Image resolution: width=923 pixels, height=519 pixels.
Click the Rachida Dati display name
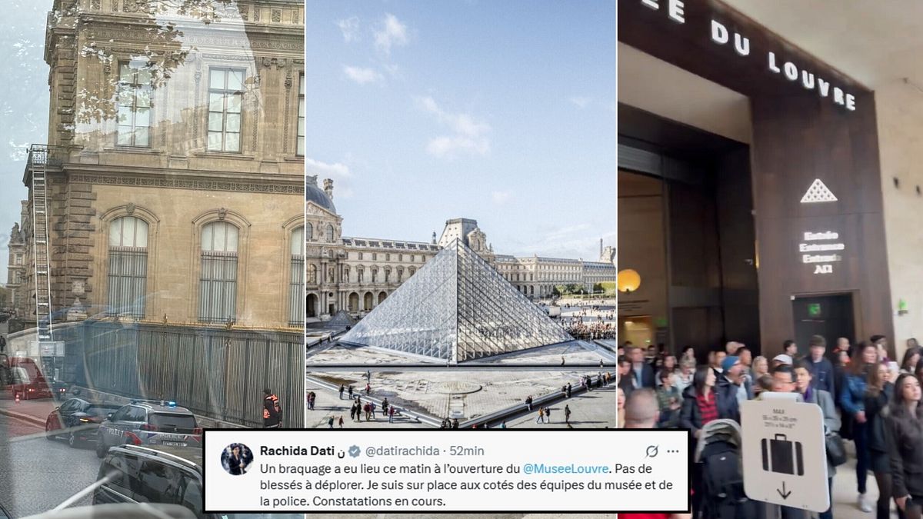point(296,451)
